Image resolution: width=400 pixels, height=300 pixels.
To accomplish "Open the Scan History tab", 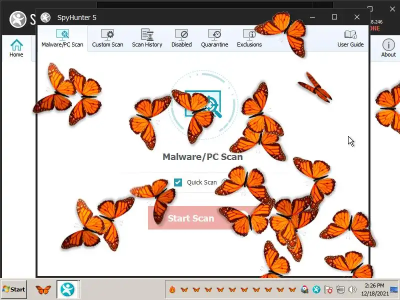I will [x=147, y=38].
